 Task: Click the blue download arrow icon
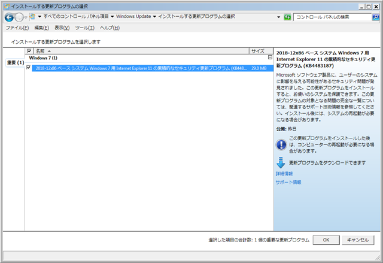pyautogui.click(x=281, y=162)
